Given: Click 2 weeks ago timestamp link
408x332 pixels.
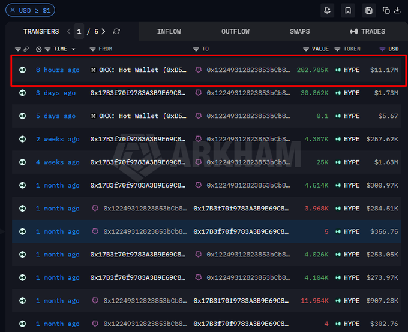Looking at the screenshot, I should coord(58,139).
